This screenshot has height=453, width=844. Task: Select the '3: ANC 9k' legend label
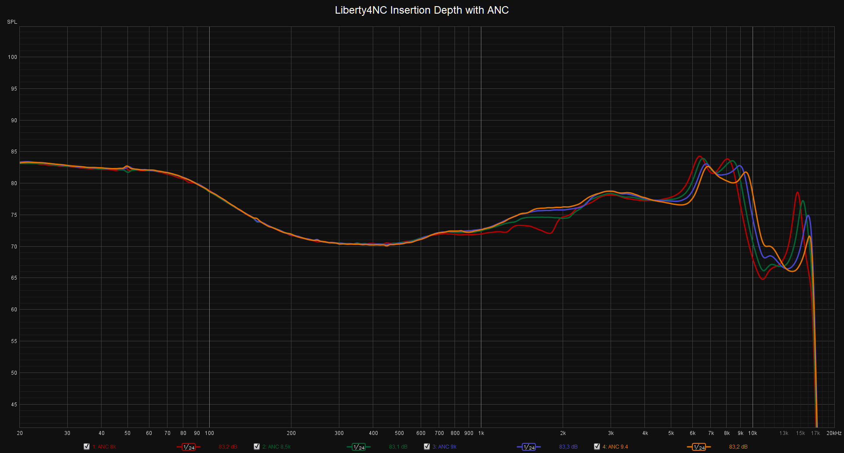pyautogui.click(x=444, y=447)
